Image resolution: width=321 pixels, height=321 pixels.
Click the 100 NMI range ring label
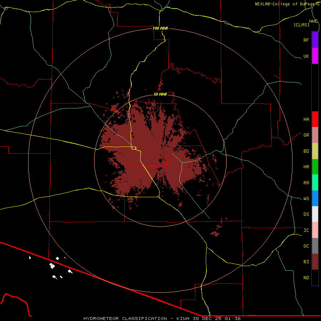click(160, 28)
